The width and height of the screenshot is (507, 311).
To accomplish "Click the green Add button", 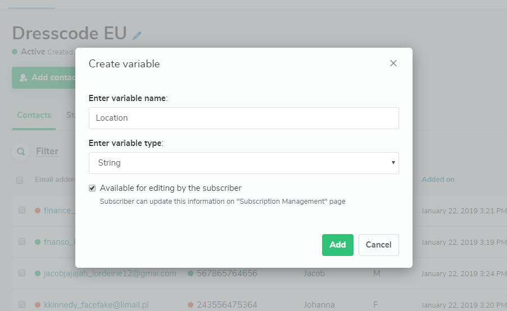I will 337,245.
